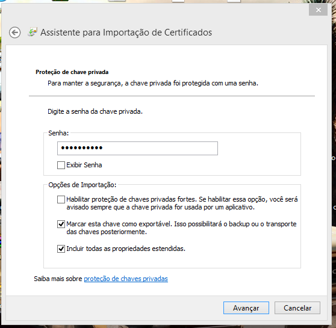Uncheck Incluir todas as propriedades estendidas box
This screenshot has height=328, width=336.
coord(61,249)
